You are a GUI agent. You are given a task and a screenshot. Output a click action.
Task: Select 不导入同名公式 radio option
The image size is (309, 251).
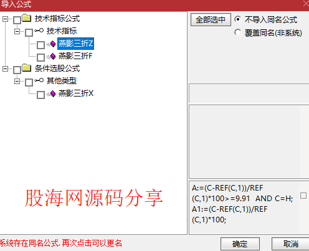pos(238,19)
